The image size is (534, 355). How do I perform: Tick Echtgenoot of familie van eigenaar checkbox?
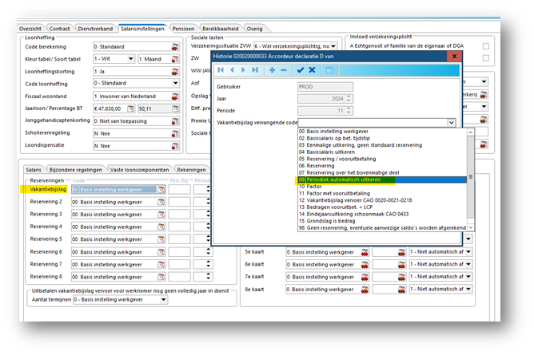coord(486,46)
